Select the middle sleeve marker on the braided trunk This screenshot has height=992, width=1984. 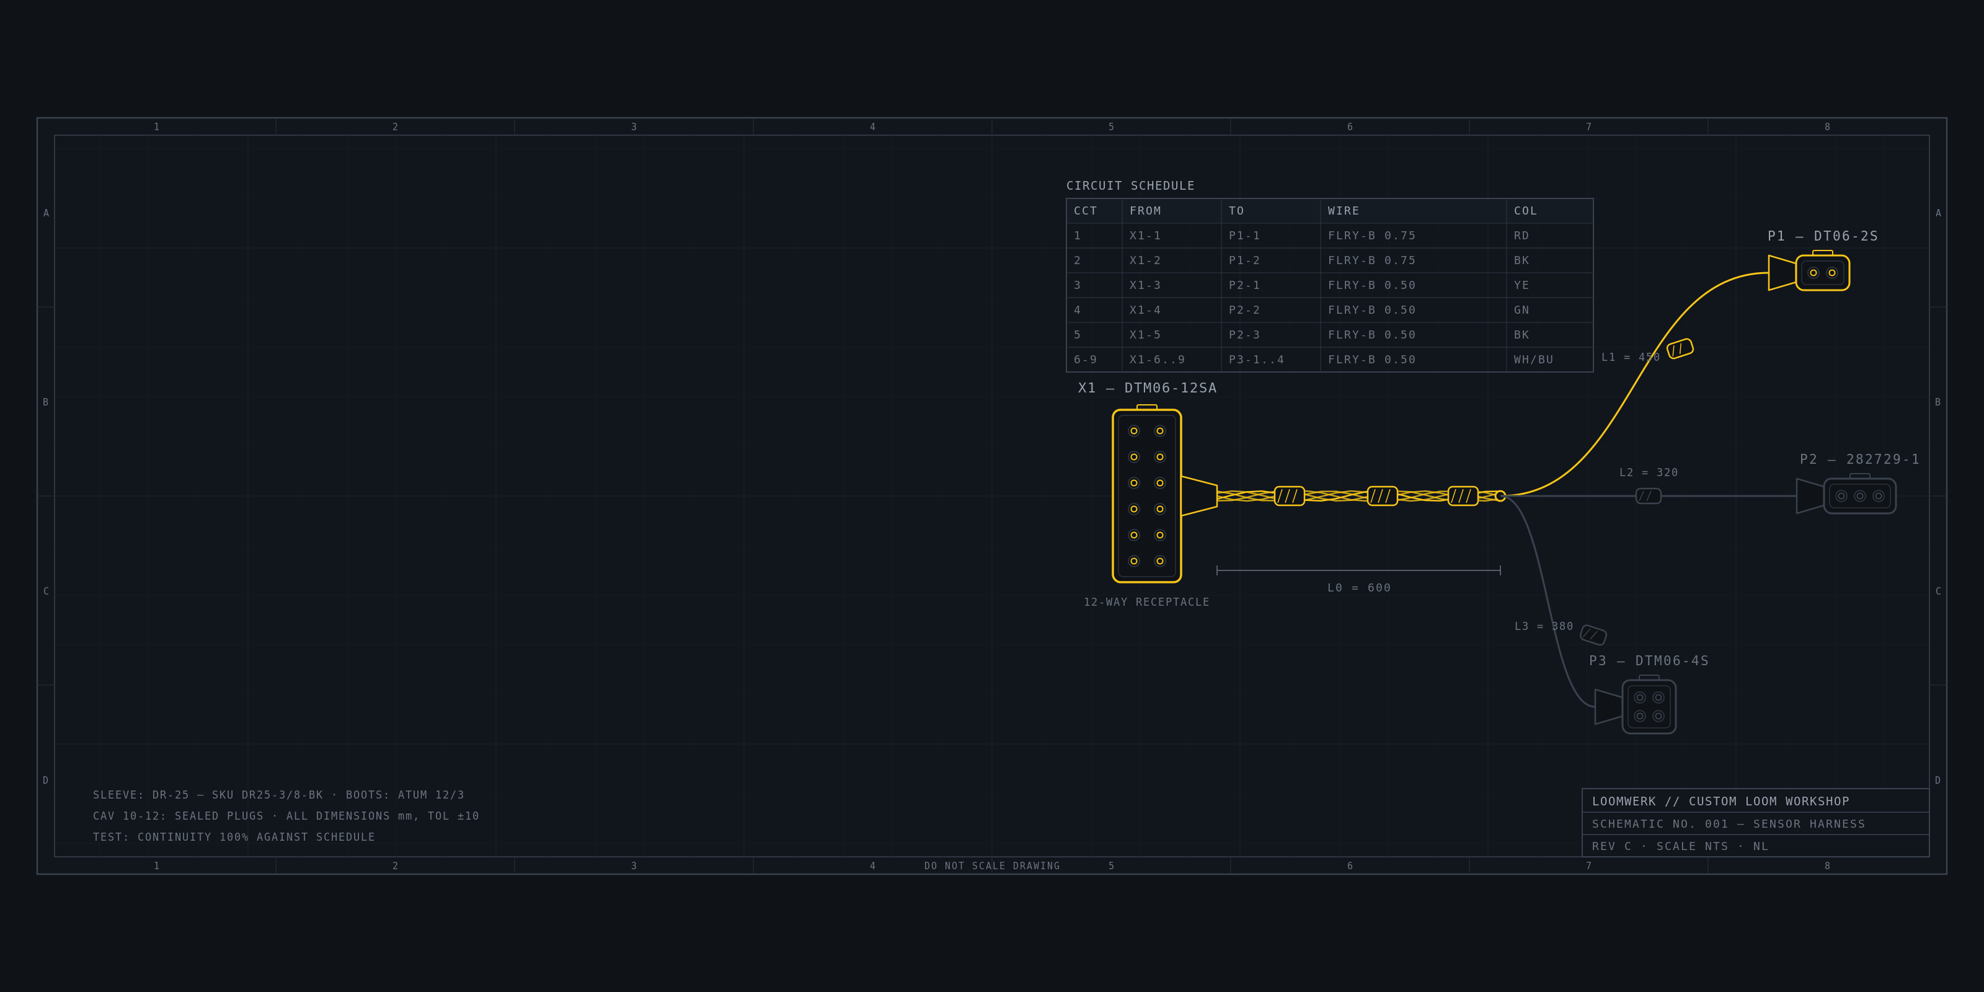click(1383, 496)
